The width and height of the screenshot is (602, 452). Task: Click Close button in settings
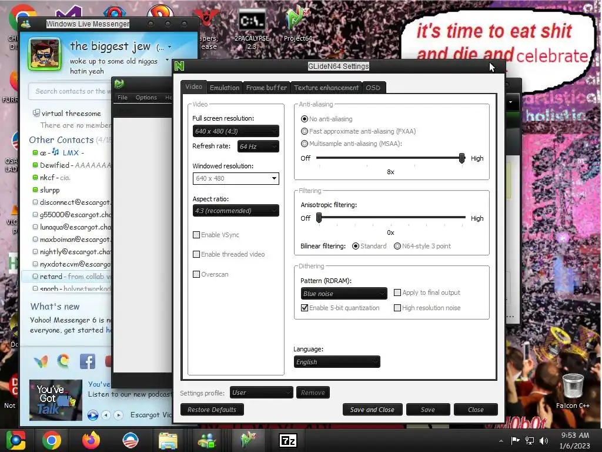pyautogui.click(x=476, y=410)
